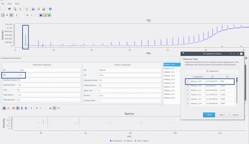
Task: Click the red prohibited icon in spectra toolbar
Action: [x=14, y=108]
